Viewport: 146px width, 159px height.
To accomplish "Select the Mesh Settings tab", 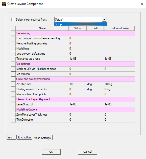I will click(x=42, y=138).
